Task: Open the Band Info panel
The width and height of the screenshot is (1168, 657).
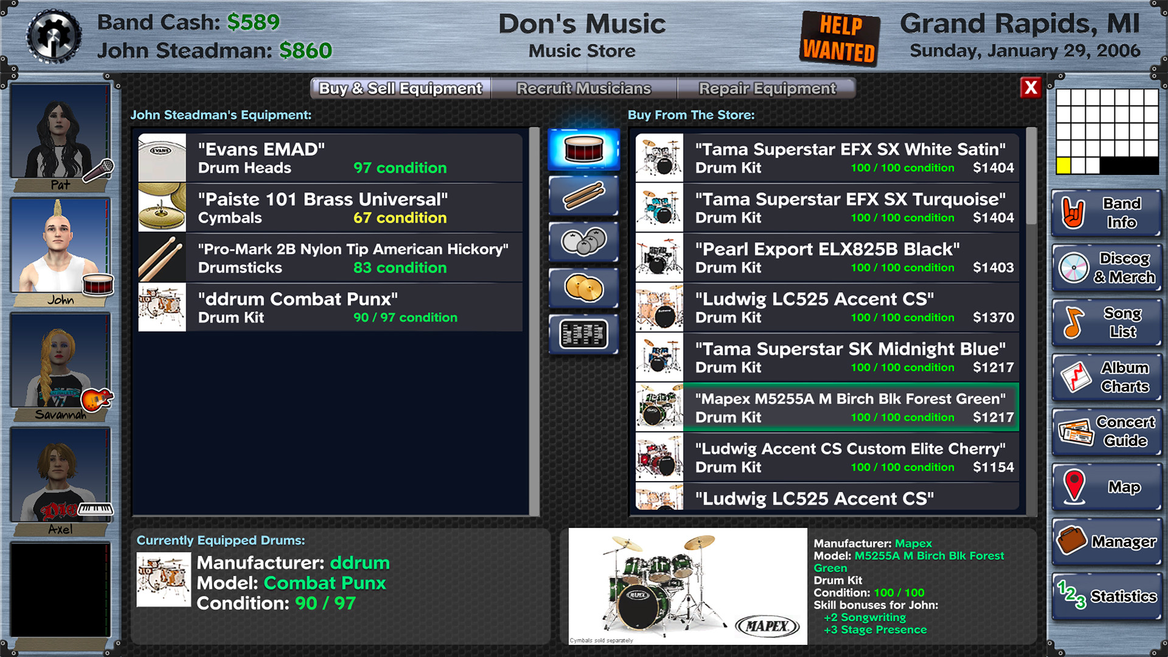Action: point(1106,213)
